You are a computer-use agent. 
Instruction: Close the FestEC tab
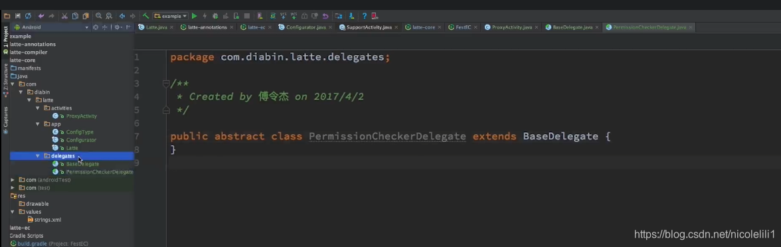475,27
